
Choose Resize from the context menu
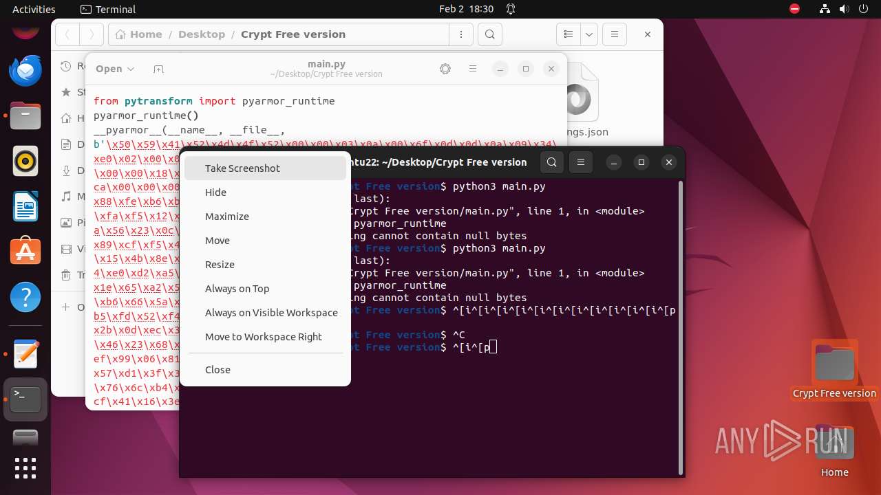[x=265, y=265]
